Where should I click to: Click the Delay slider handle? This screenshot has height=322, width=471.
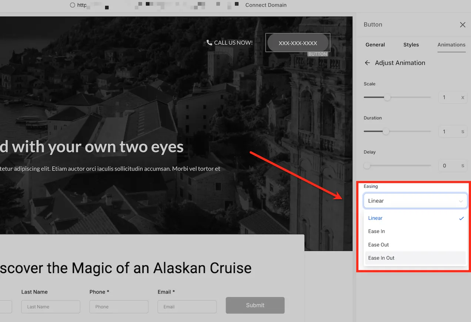pos(367,165)
